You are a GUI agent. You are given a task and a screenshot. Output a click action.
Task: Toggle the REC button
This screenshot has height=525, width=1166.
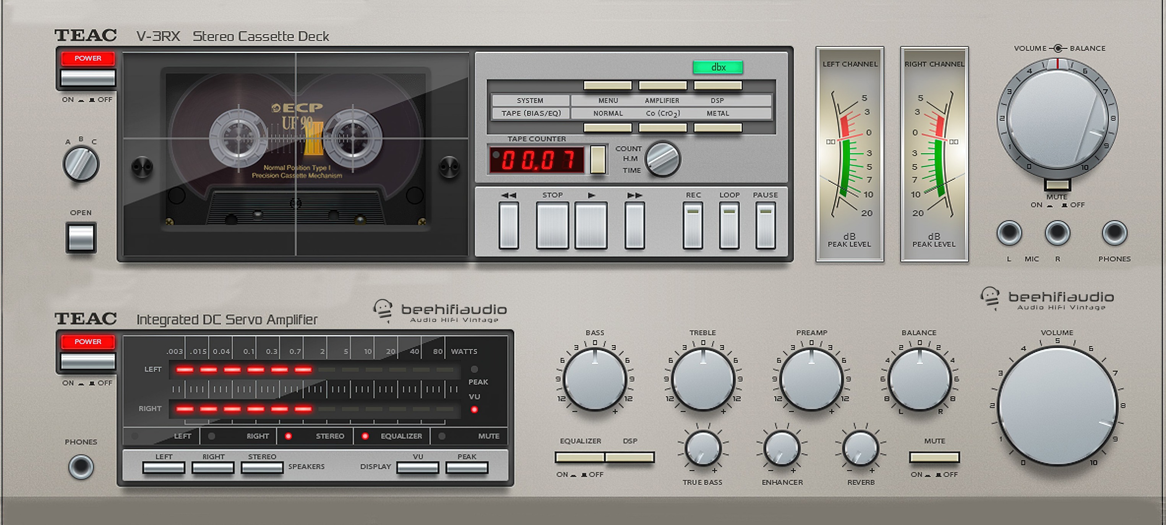click(x=692, y=225)
